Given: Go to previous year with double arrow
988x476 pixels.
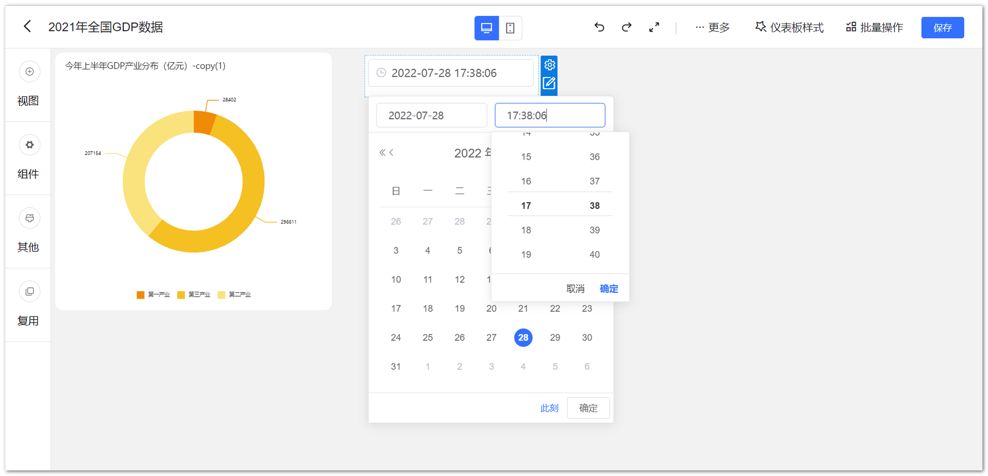Looking at the screenshot, I should [382, 153].
